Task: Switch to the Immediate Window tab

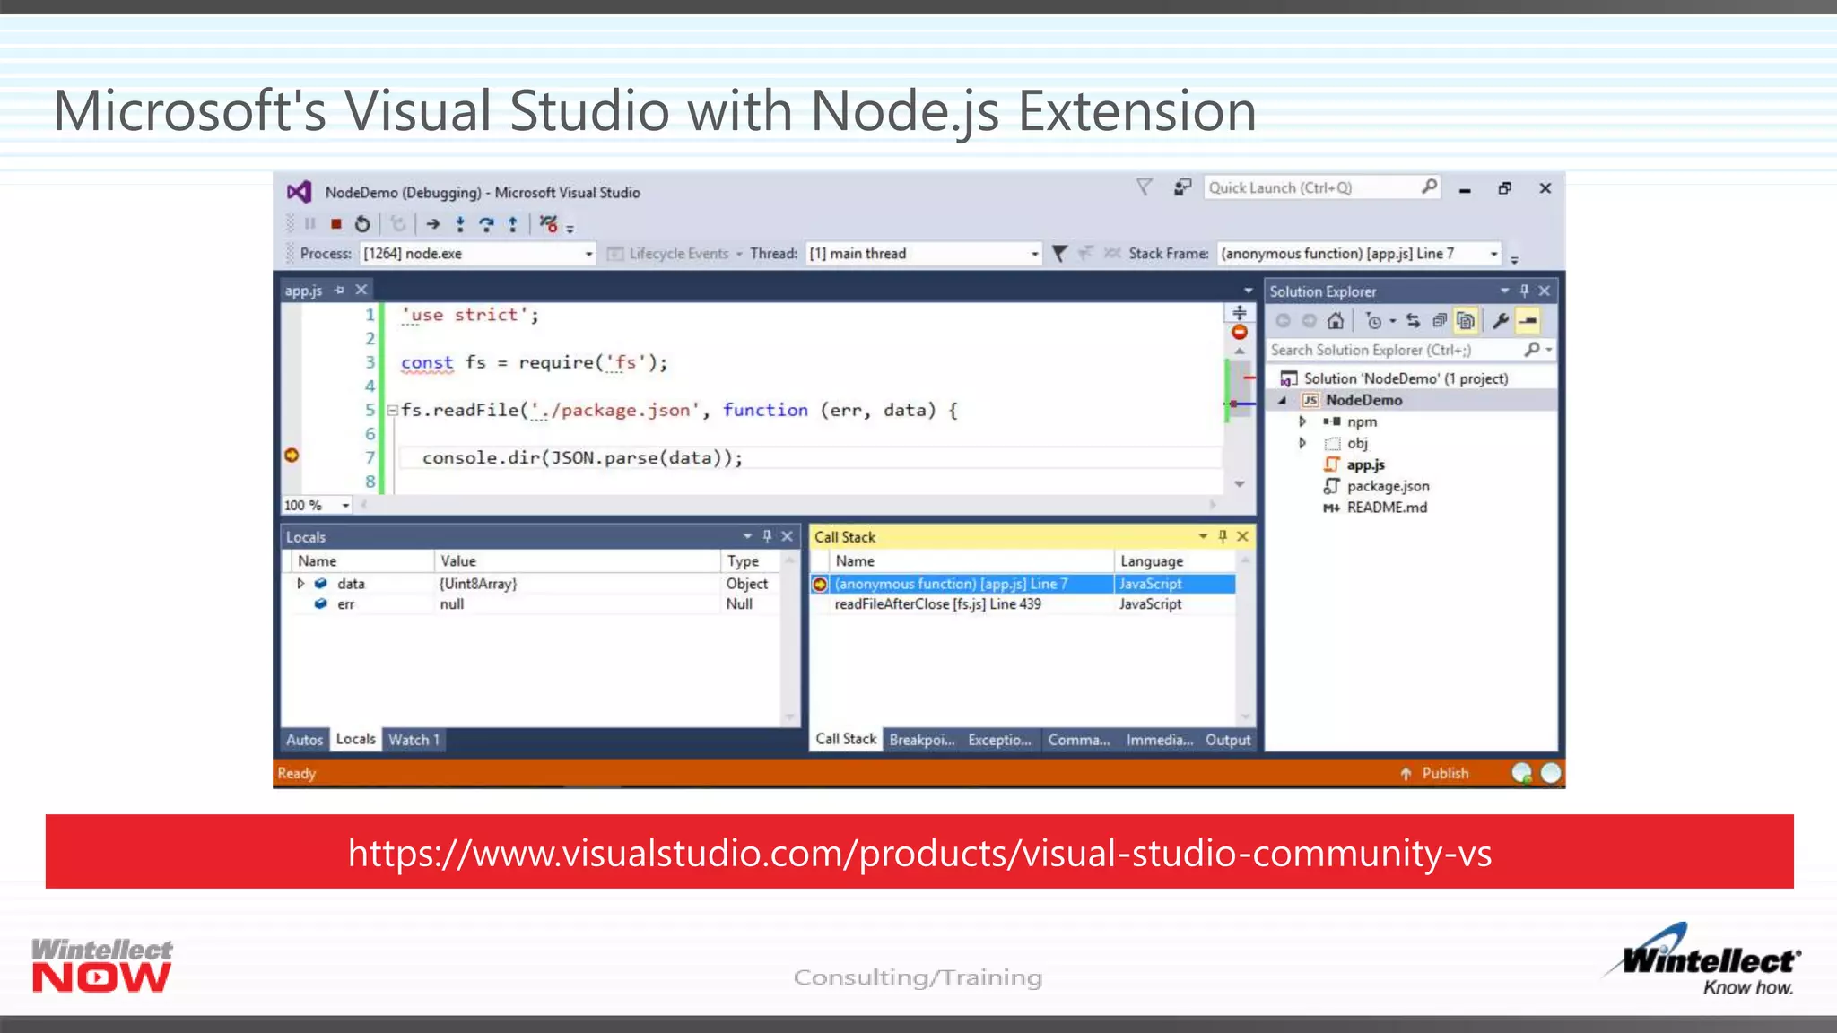Action: click(1160, 740)
